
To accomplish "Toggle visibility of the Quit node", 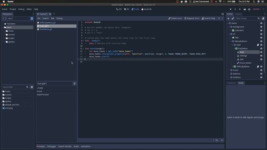I will point(261,59).
